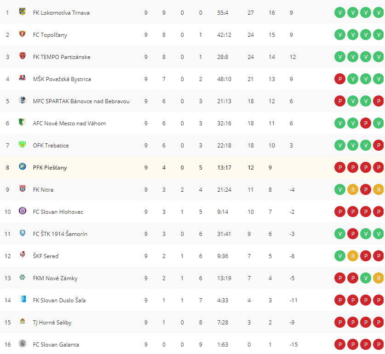Click the FC Slovan Hlohovec purple logo
Viewport: 385px width, 354px height.
click(23, 211)
